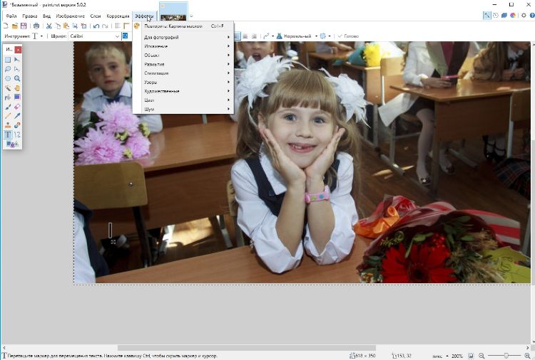Toggle the Tools window button

(486, 16)
